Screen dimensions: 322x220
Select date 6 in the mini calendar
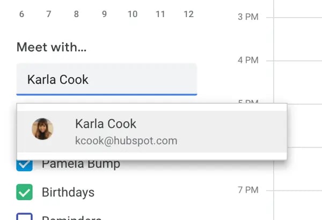(21, 14)
